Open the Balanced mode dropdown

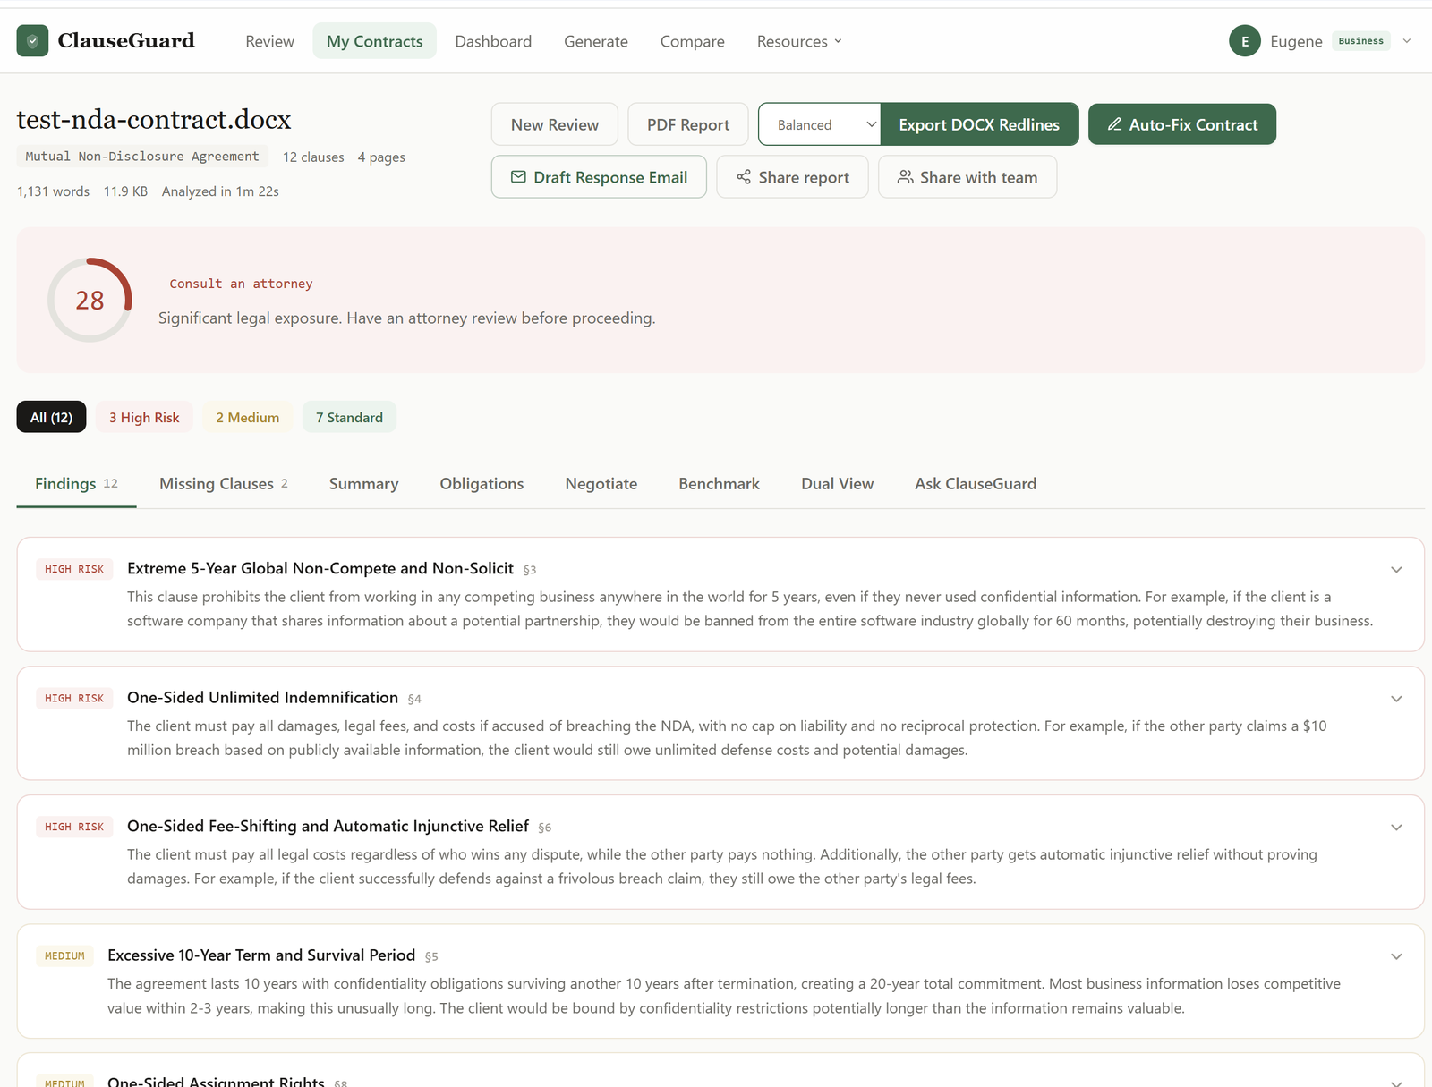(819, 124)
